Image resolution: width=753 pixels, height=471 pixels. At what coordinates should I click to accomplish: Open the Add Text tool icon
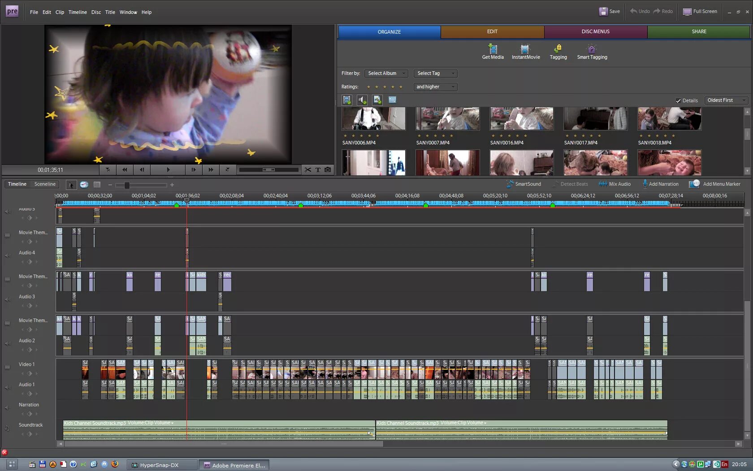318,170
